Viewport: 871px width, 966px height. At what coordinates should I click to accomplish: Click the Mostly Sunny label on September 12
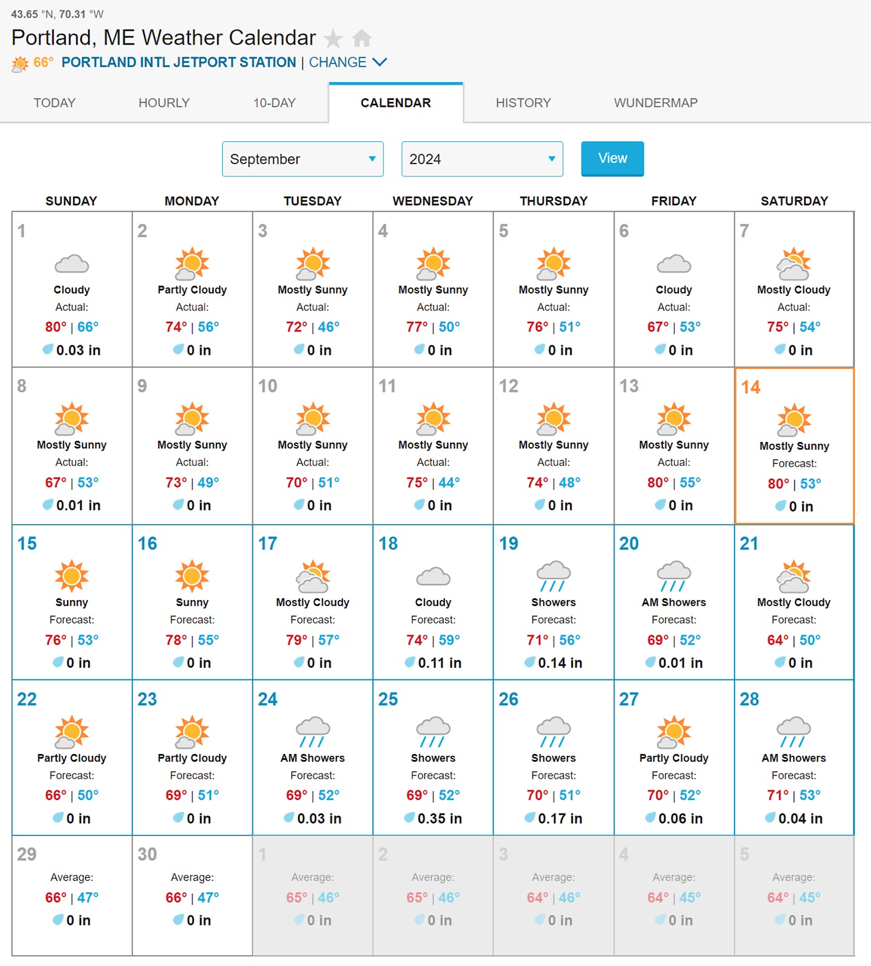[x=554, y=445]
